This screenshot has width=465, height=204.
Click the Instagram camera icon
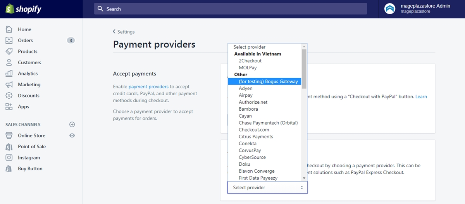point(9,158)
